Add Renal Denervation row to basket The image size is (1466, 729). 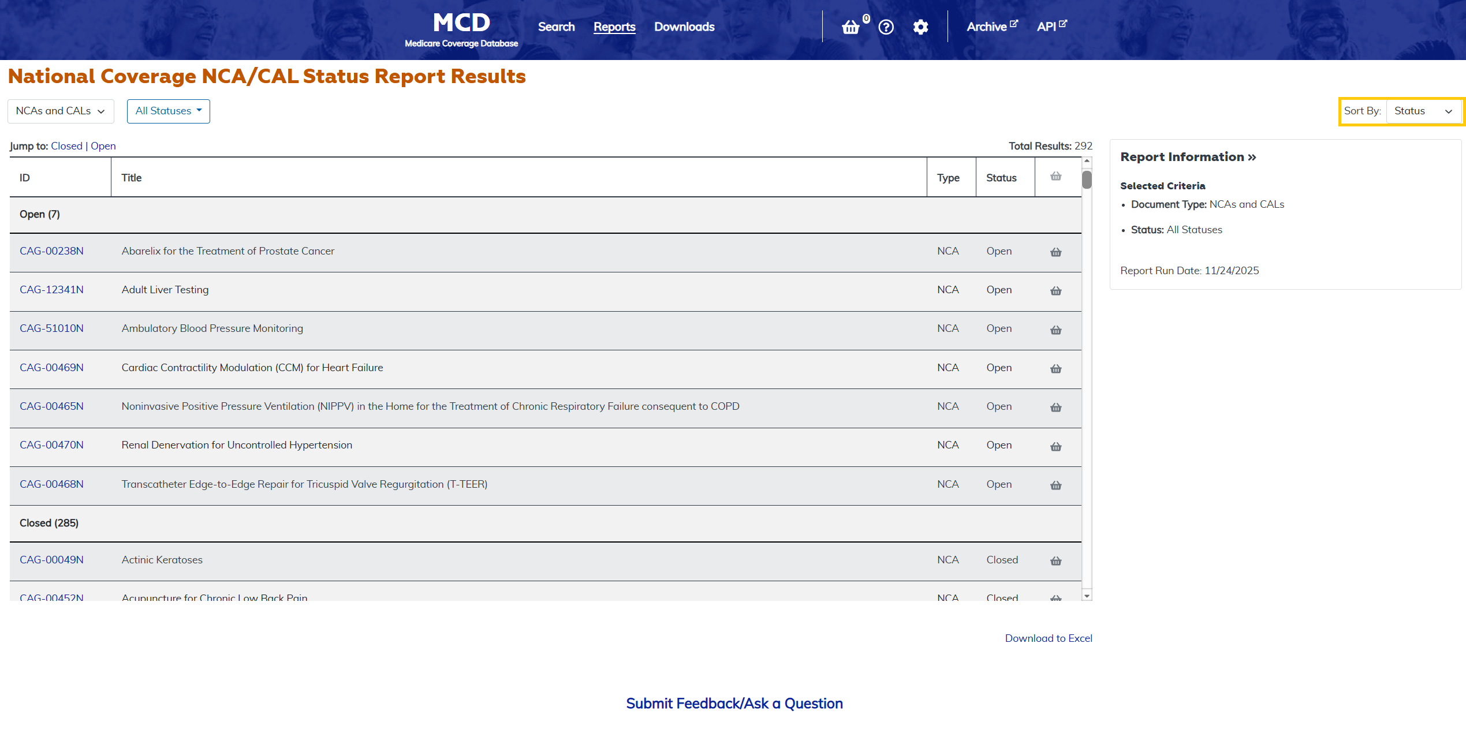click(1055, 446)
